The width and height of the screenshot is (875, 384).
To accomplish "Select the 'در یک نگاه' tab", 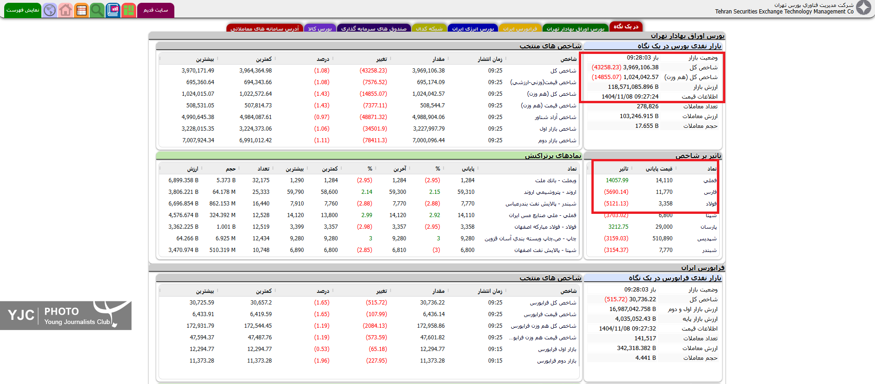I will tap(626, 26).
